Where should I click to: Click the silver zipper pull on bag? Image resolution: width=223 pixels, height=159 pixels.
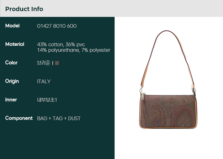coord(143,96)
